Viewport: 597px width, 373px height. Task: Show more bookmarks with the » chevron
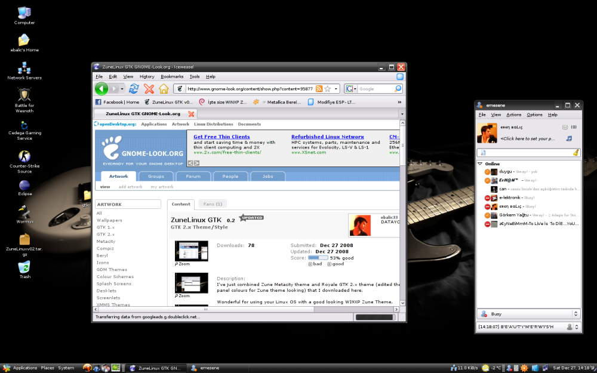click(399, 102)
